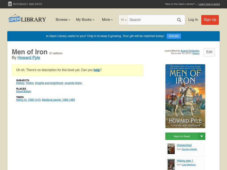Click the magnifying glass search icon
Viewport: 227px width, 170px height.
(179, 20)
